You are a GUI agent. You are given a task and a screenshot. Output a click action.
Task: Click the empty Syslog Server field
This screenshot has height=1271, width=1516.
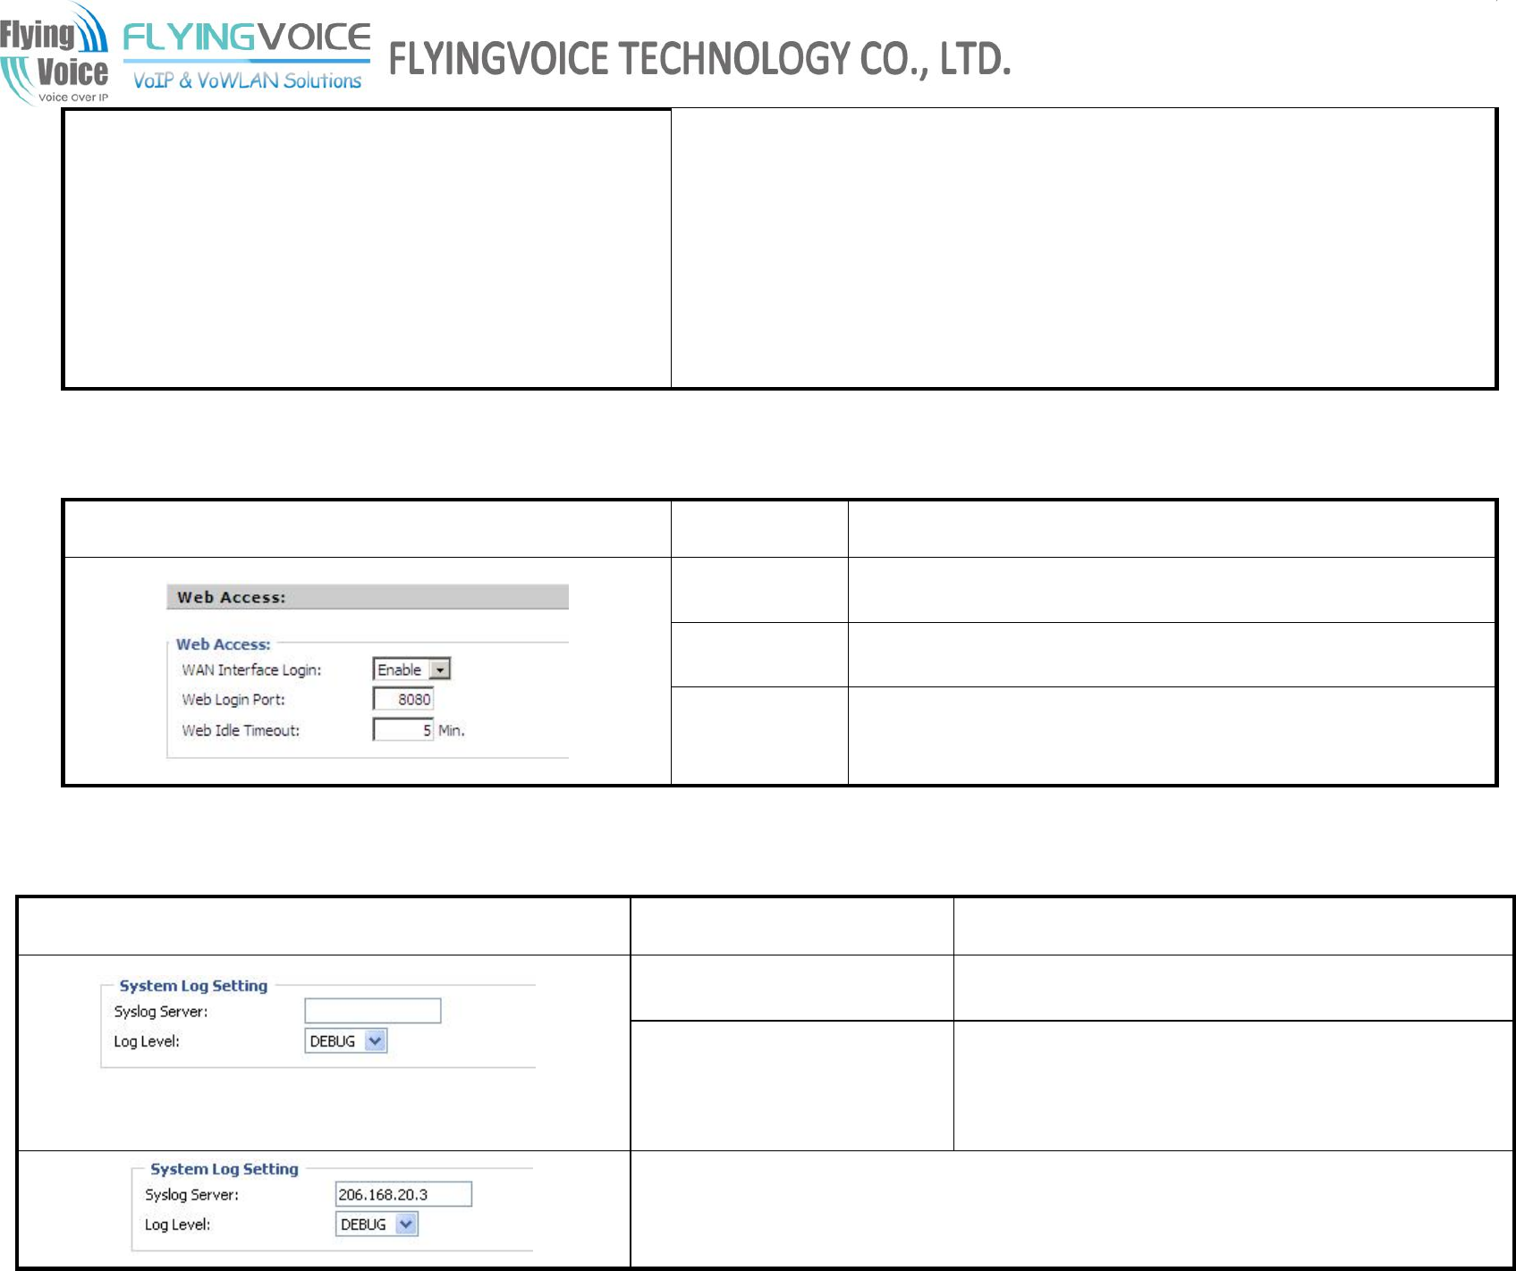[x=373, y=1011]
